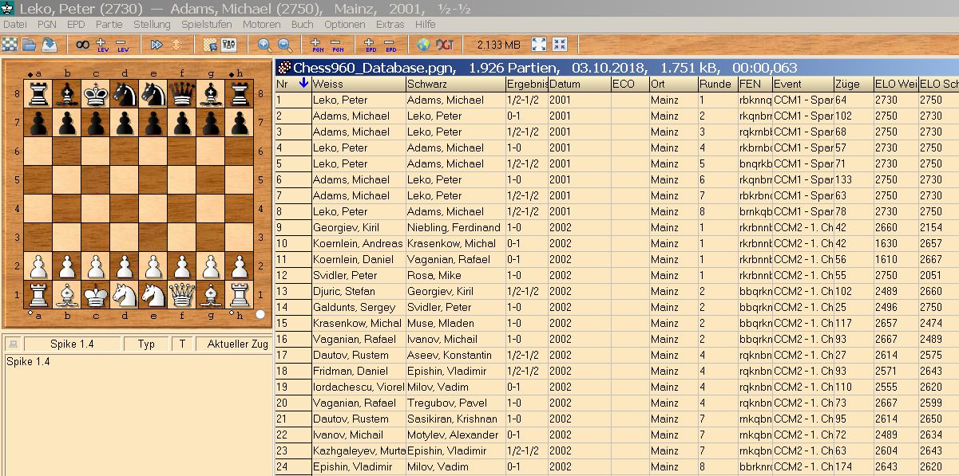Click the round indicator below board corner

pyautogui.click(x=260, y=314)
